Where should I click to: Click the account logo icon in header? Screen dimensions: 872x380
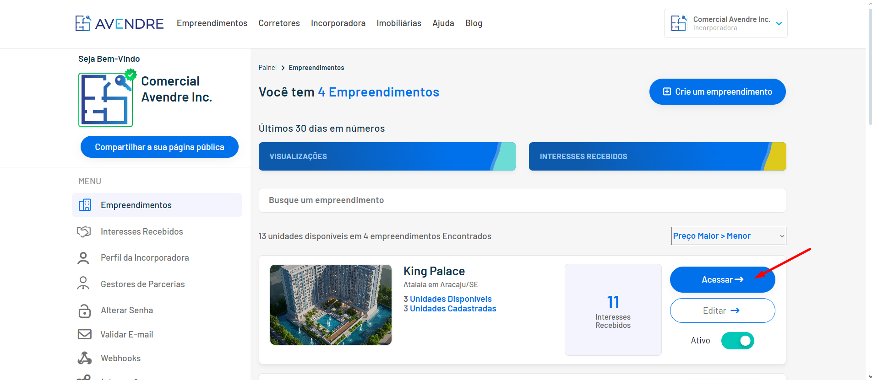tap(679, 23)
